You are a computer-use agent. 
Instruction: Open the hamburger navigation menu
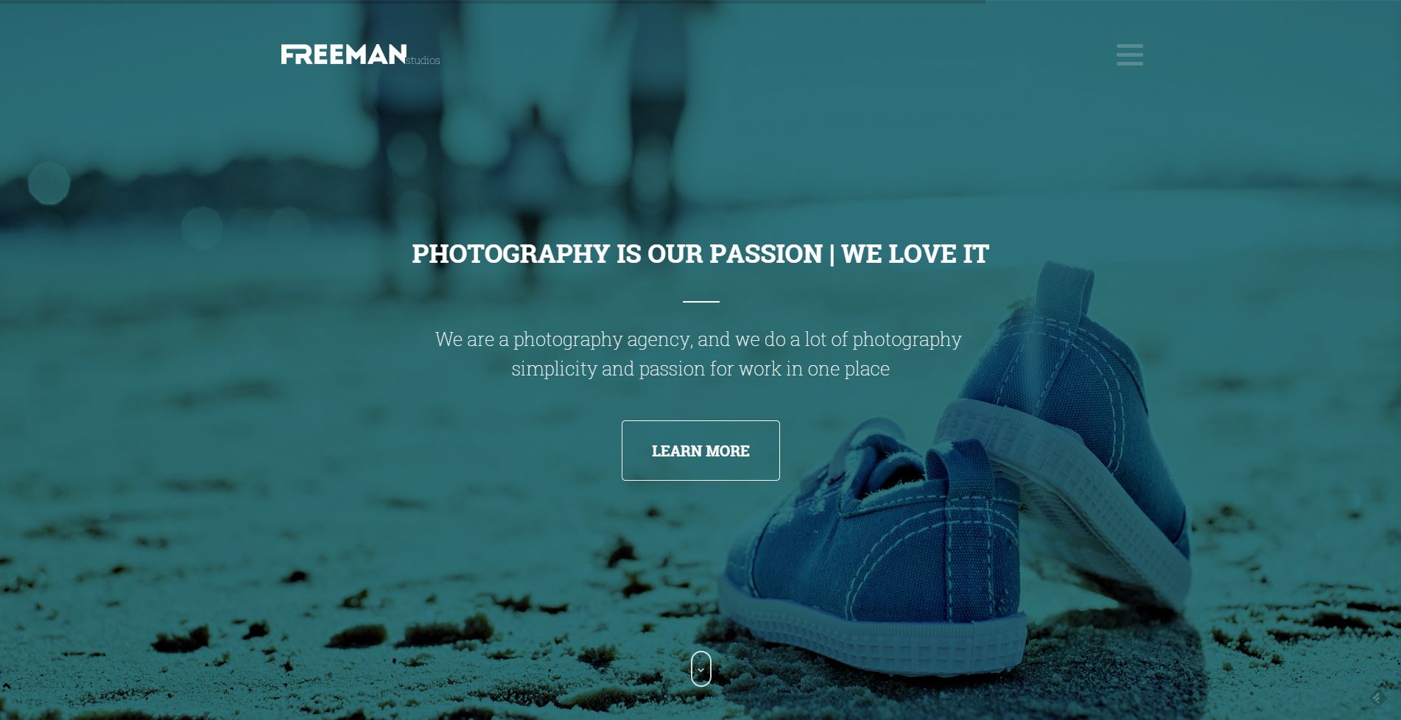(x=1129, y=54)
